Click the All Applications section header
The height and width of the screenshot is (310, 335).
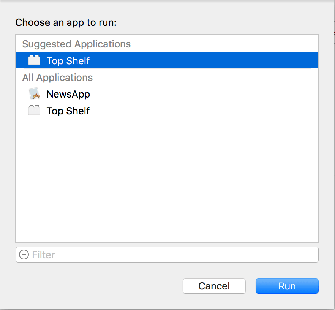click(x=57, y=77)
